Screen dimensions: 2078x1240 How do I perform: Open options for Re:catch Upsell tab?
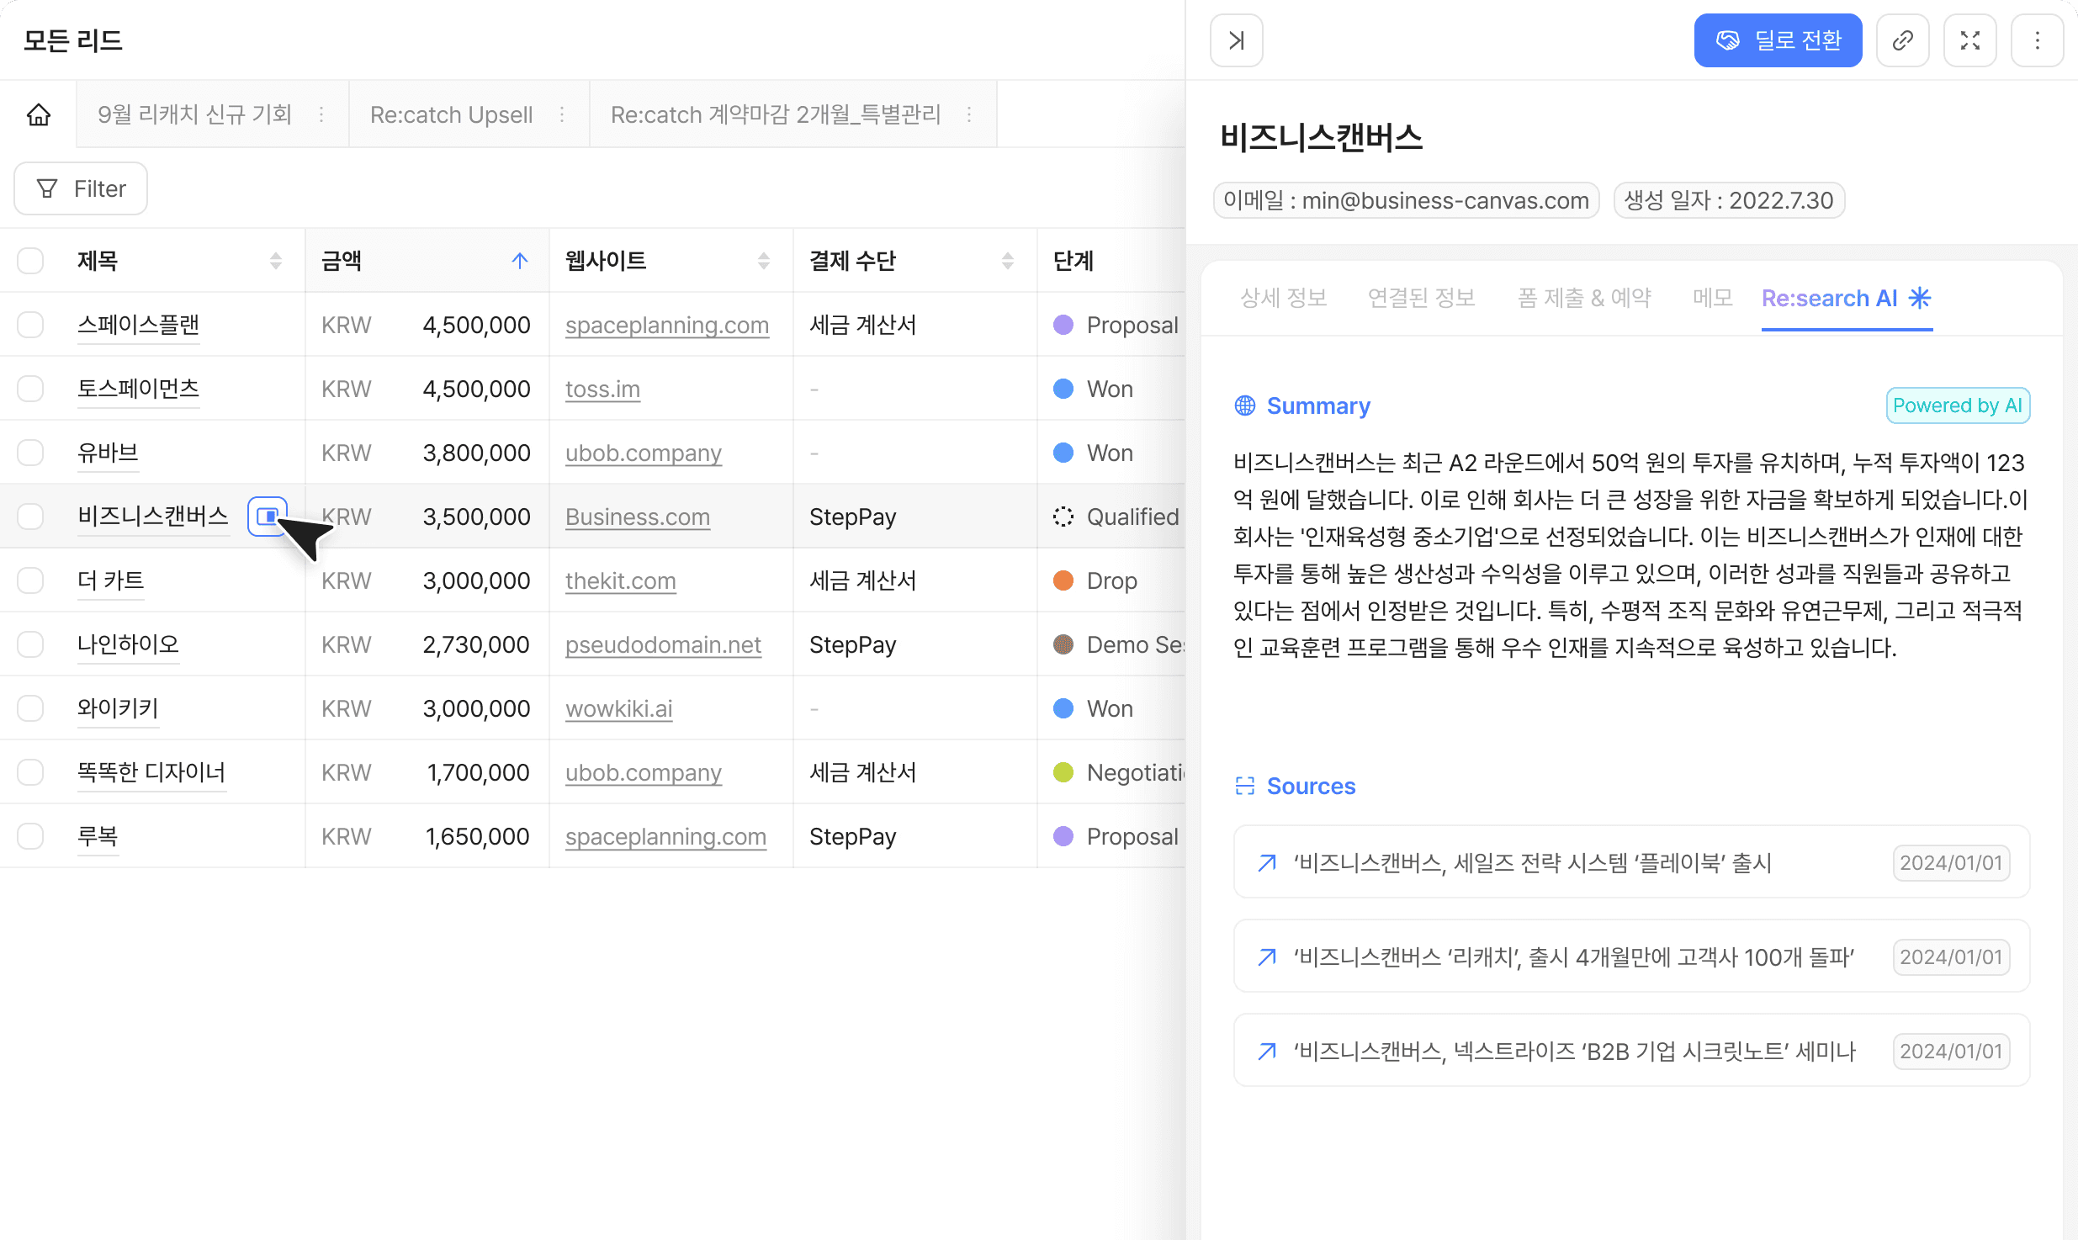562,114
